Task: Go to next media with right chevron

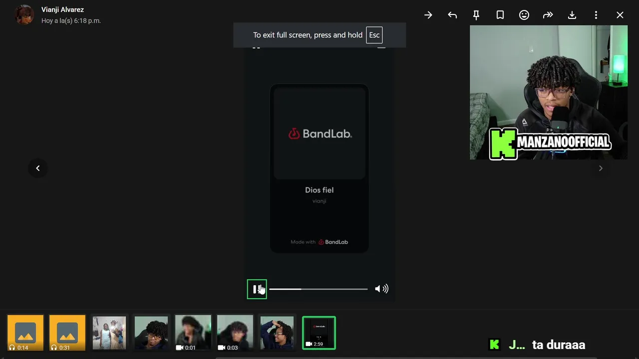Action: 601,168
